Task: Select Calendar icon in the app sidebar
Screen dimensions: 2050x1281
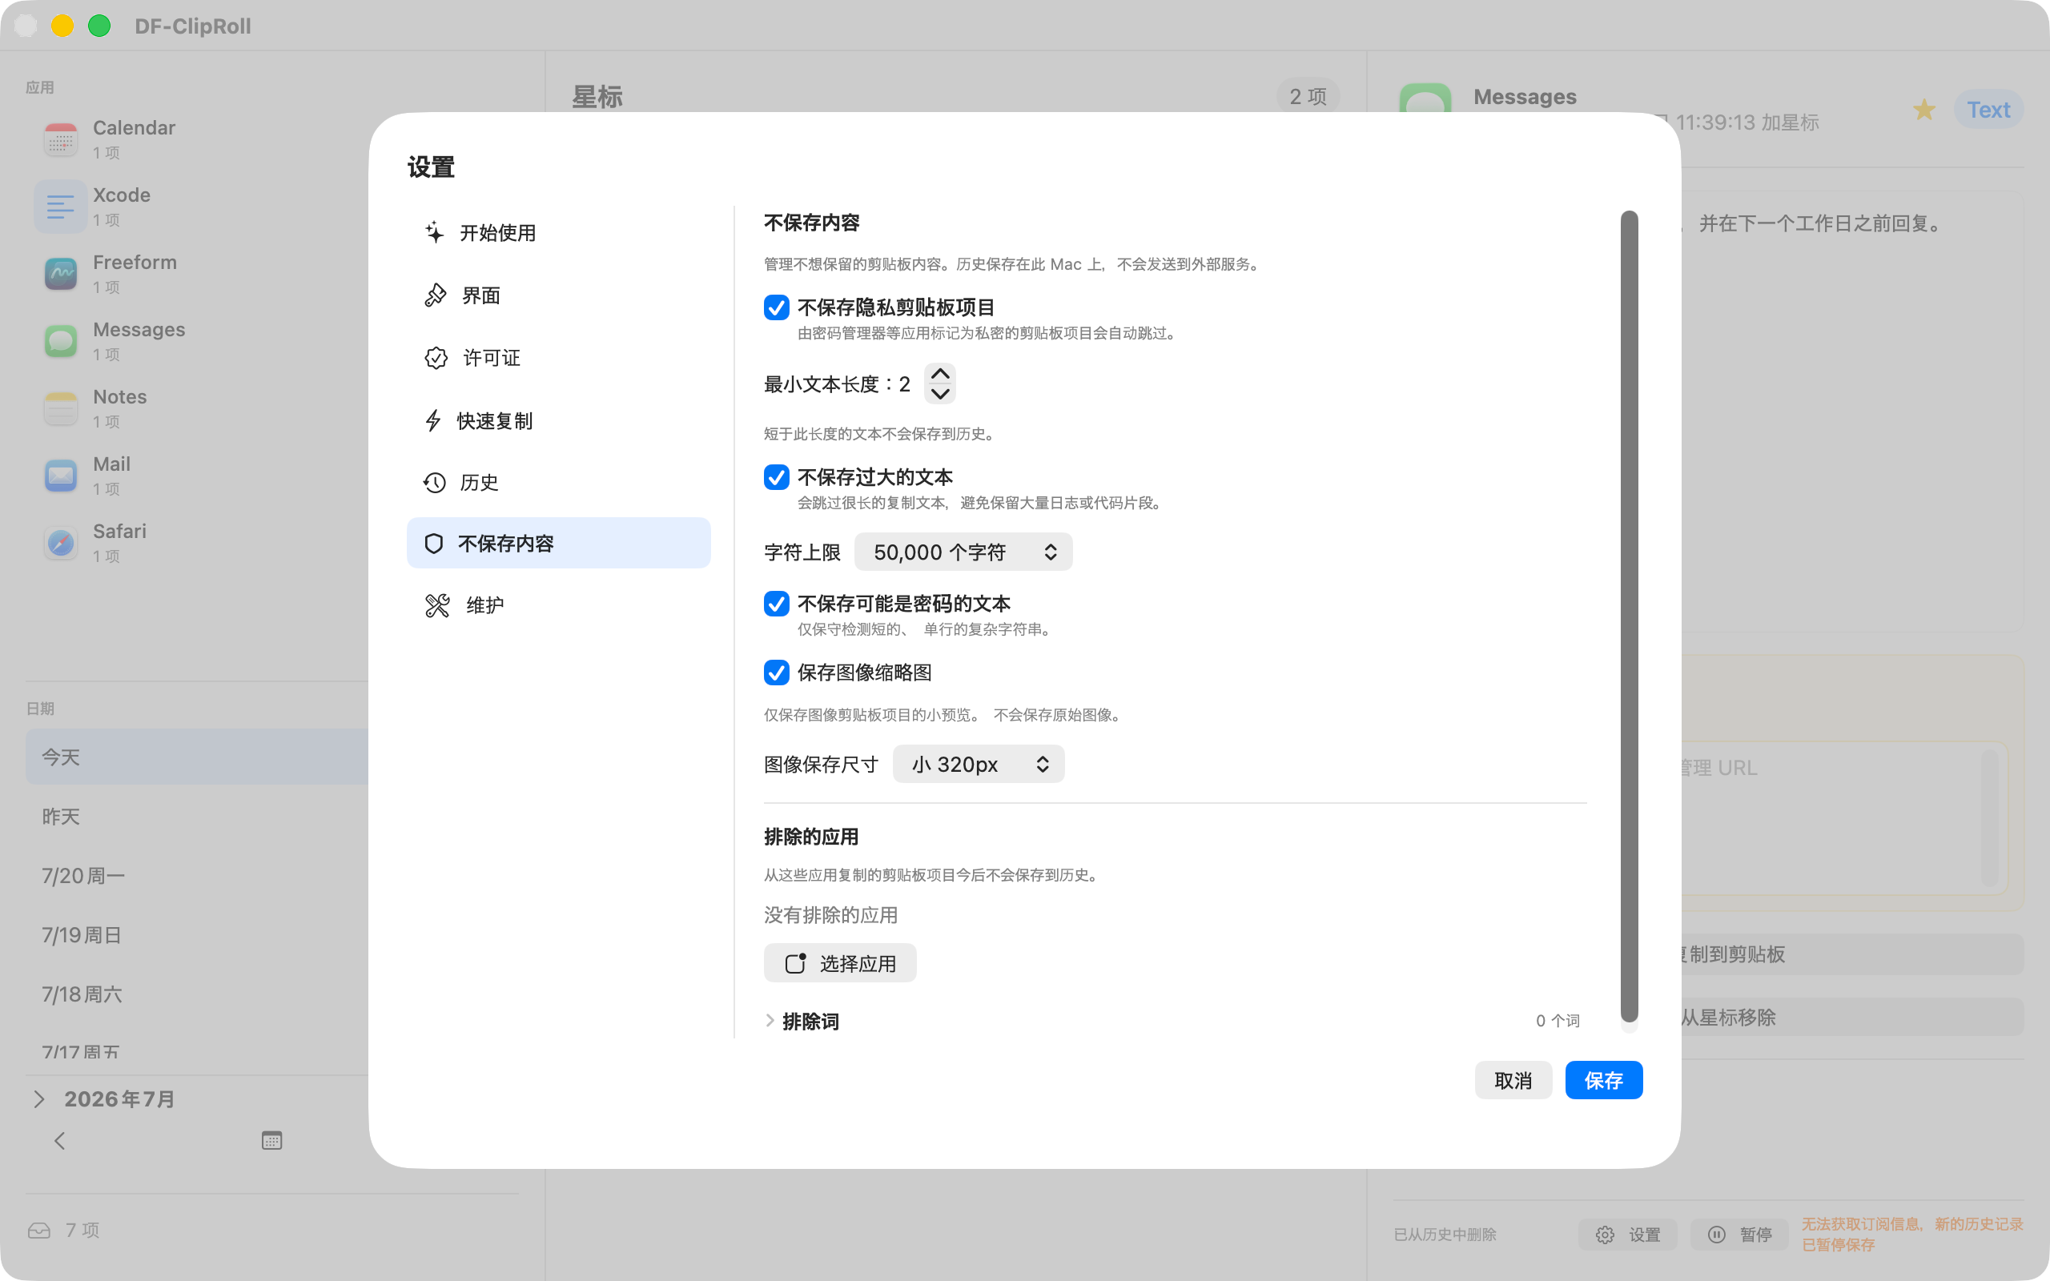Action: tap(61, 139)
